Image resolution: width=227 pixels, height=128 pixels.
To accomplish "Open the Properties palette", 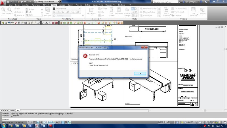I will point(119,11).
